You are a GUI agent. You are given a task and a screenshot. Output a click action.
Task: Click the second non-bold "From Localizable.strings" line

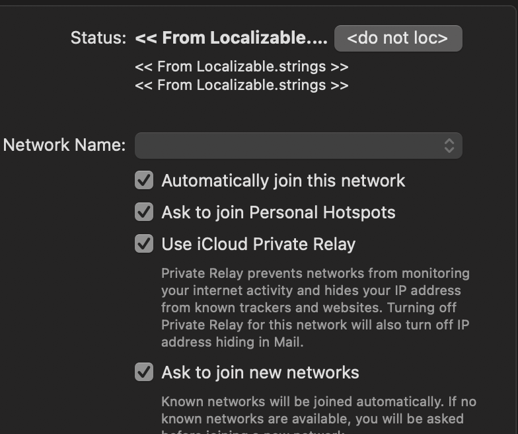[241, 85]
